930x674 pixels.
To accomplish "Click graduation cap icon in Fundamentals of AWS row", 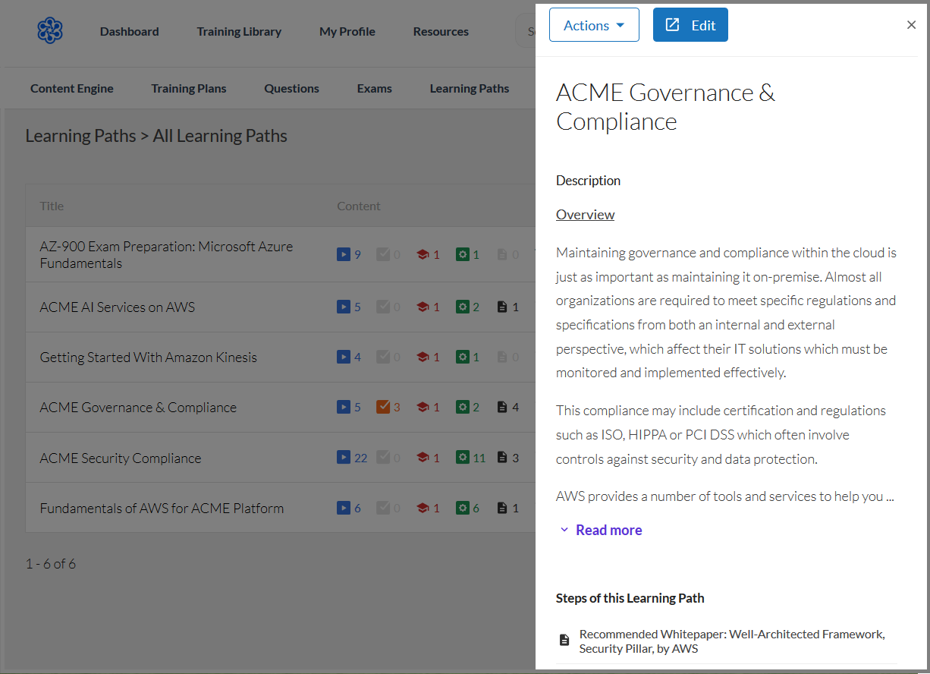I will pyautogui.click(x=423, y=508).
